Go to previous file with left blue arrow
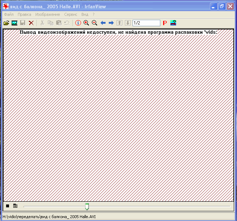 tap(103, 23)
